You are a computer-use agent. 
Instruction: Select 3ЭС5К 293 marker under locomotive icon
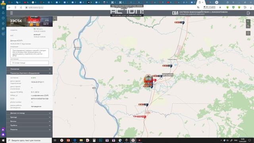148,87
